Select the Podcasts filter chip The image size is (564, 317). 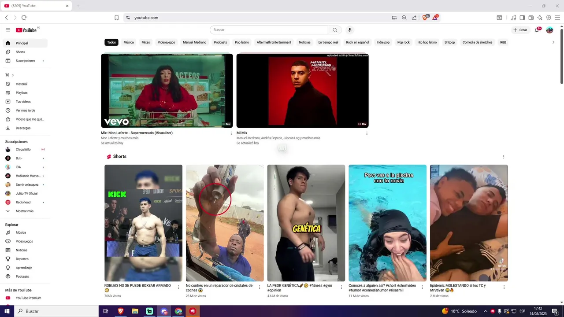(x=220, y=42)
